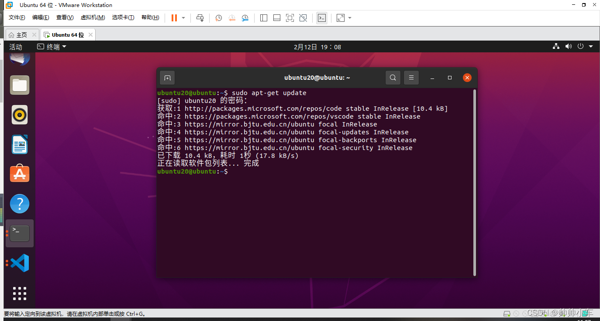Screen dimensions: 600x321
Task: Launch LibreOffice Writer from the dock
Action: point(20,144)
